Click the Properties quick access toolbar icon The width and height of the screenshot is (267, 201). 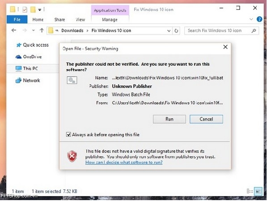(x=25, y=9)
